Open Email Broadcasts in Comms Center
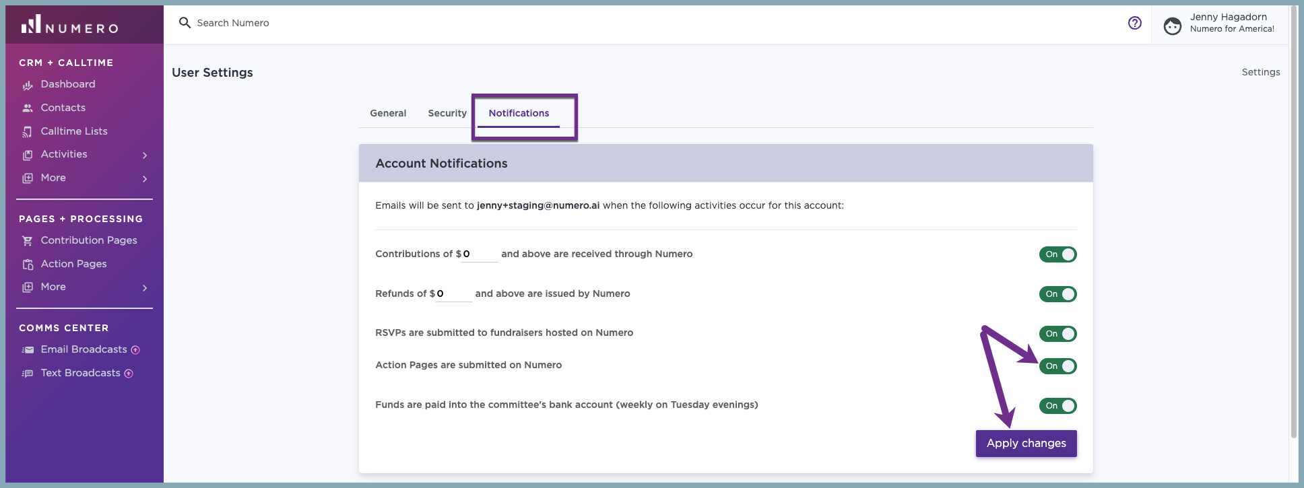This screenshot has width=1304, height=488. (84, 349)
